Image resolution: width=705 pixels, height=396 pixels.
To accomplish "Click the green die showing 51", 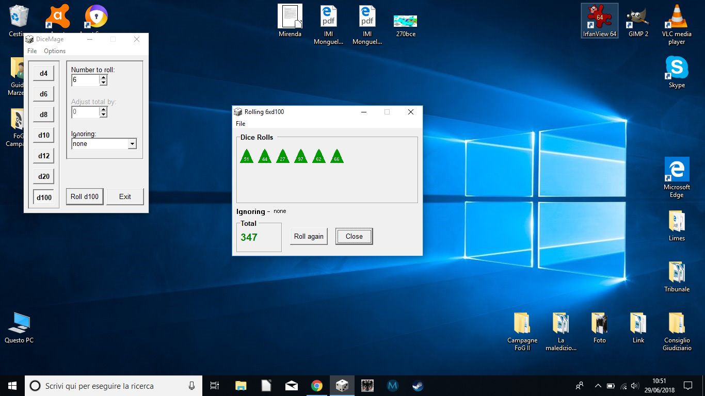I will (x=247, y=156).
